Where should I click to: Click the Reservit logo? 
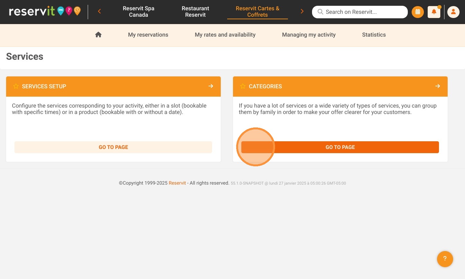point(45,11)
